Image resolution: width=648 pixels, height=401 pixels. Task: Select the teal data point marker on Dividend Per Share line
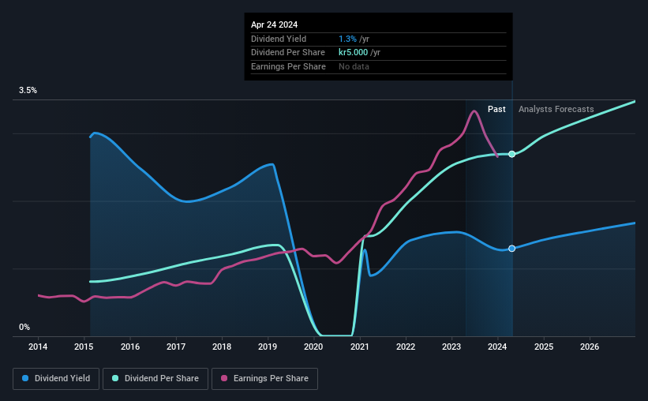coord(511,154)
